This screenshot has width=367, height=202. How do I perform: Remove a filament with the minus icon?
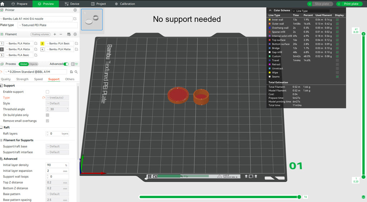pos(61,34)
